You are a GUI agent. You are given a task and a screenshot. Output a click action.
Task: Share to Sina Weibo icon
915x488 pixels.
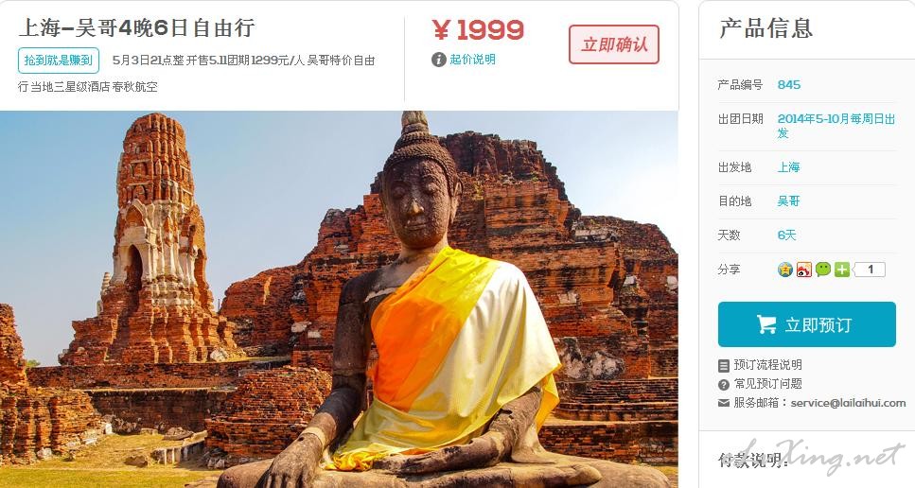(x=804, y=270)
